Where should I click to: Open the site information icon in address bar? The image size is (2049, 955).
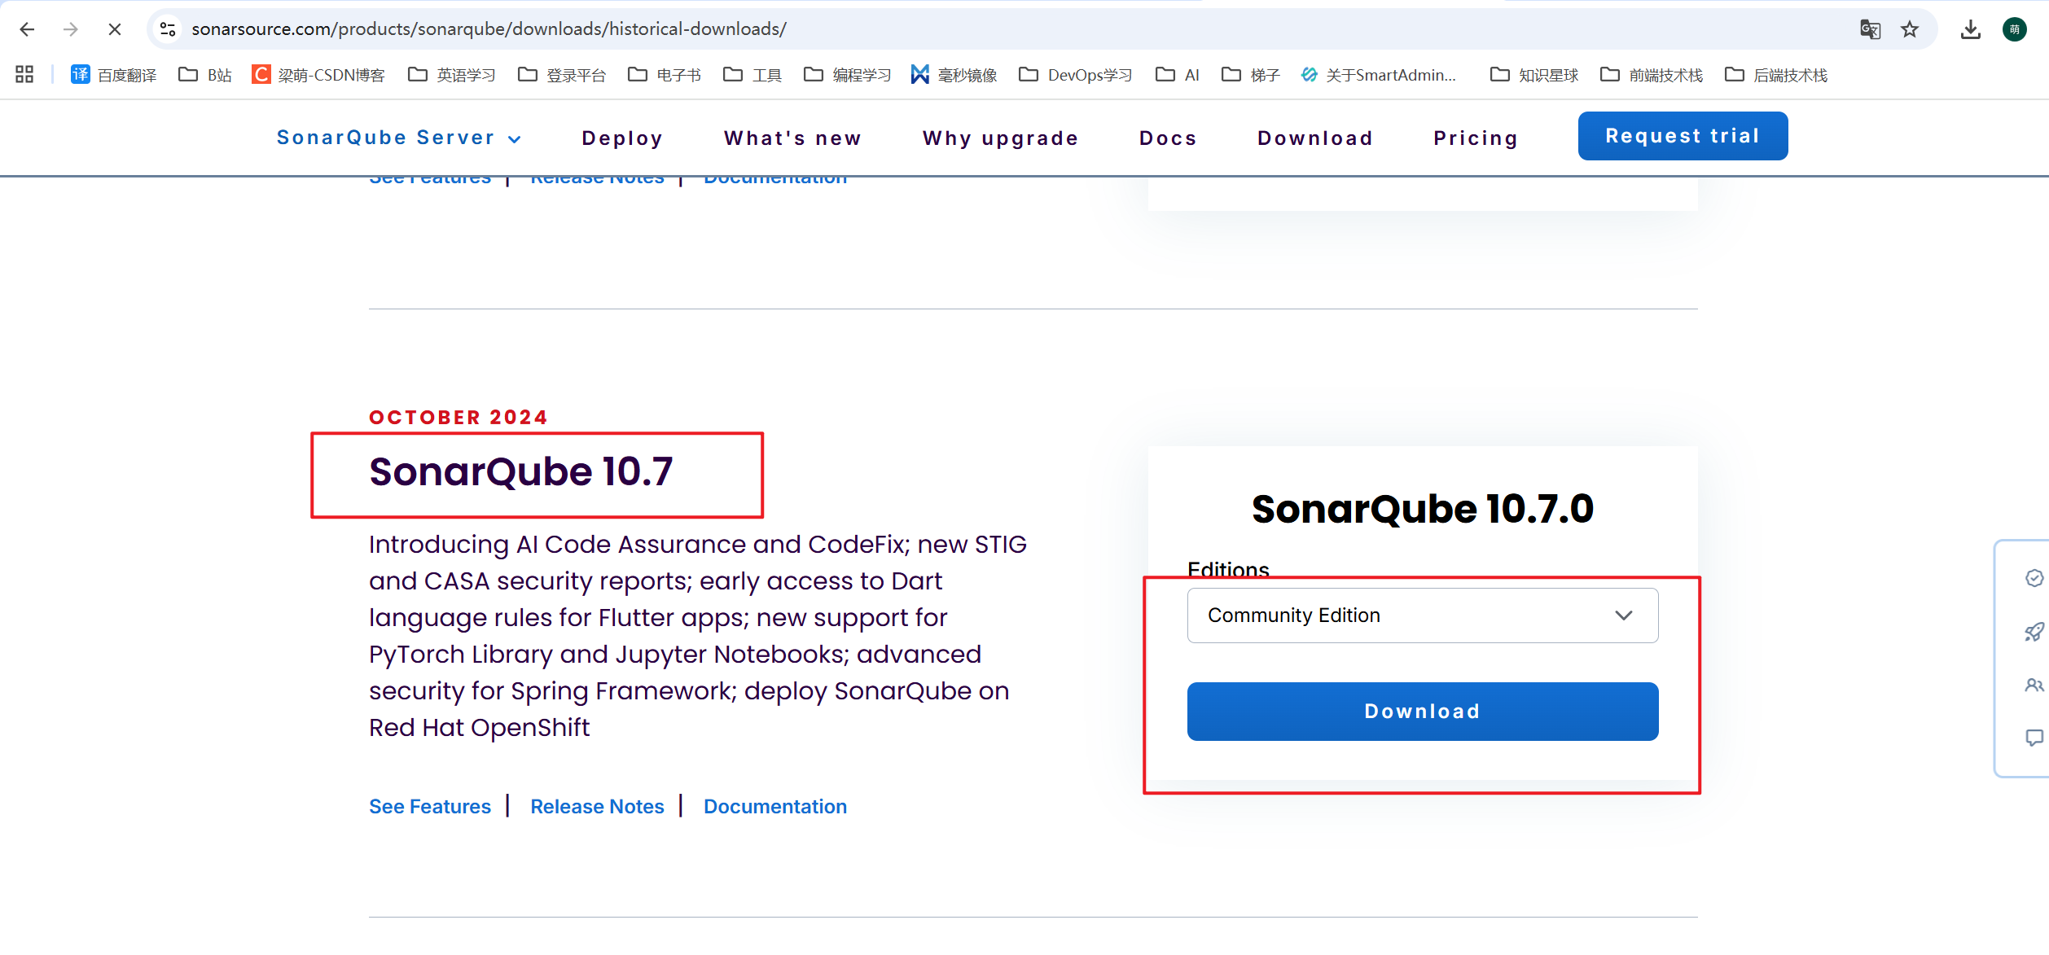click(x=168, y=29)
